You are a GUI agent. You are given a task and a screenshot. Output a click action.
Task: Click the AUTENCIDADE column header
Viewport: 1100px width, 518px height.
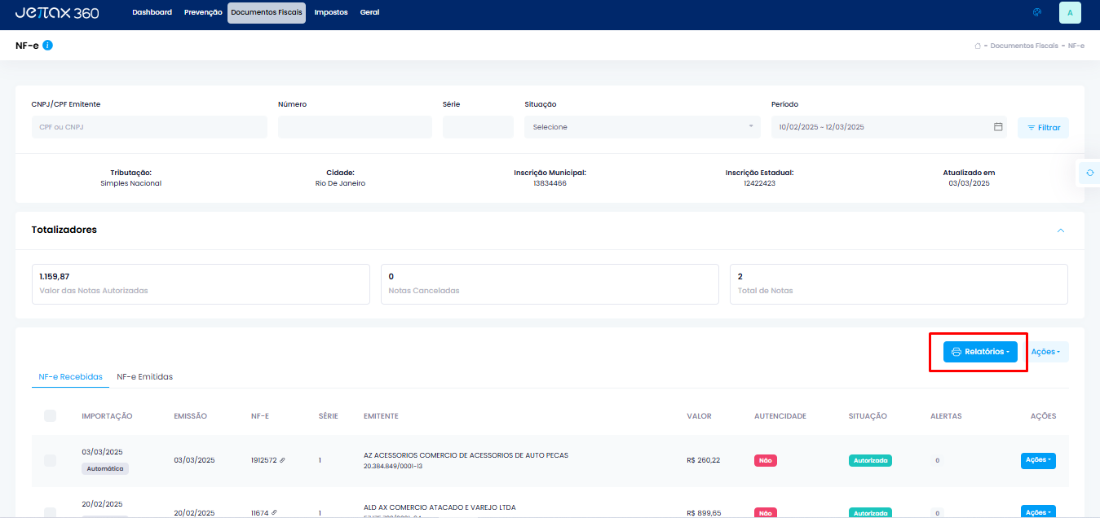tap(780, 416)
